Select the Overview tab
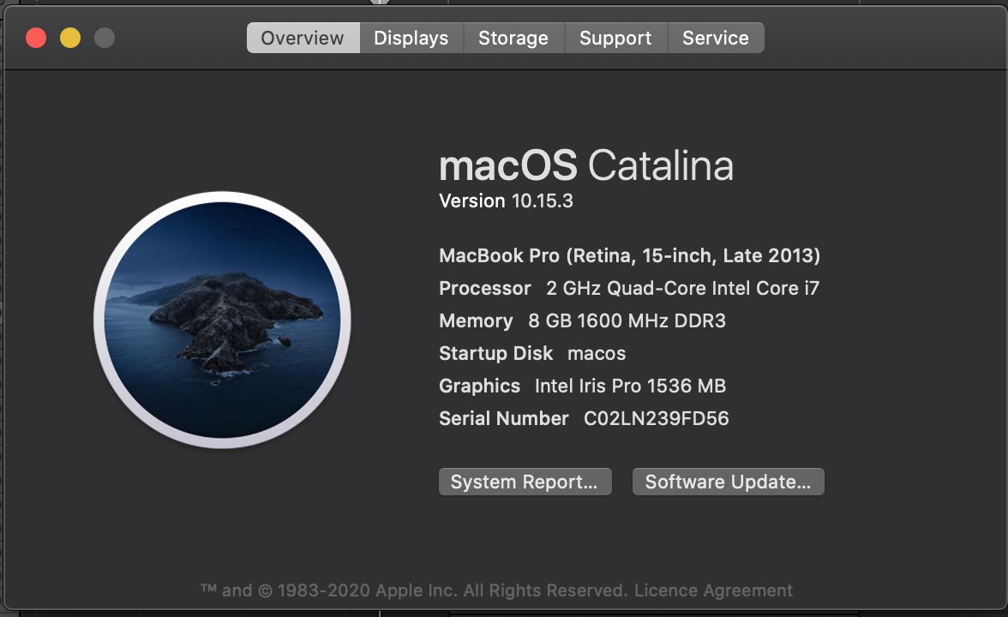The height and width of the screenshot is (617, 1008). [303, 38]
